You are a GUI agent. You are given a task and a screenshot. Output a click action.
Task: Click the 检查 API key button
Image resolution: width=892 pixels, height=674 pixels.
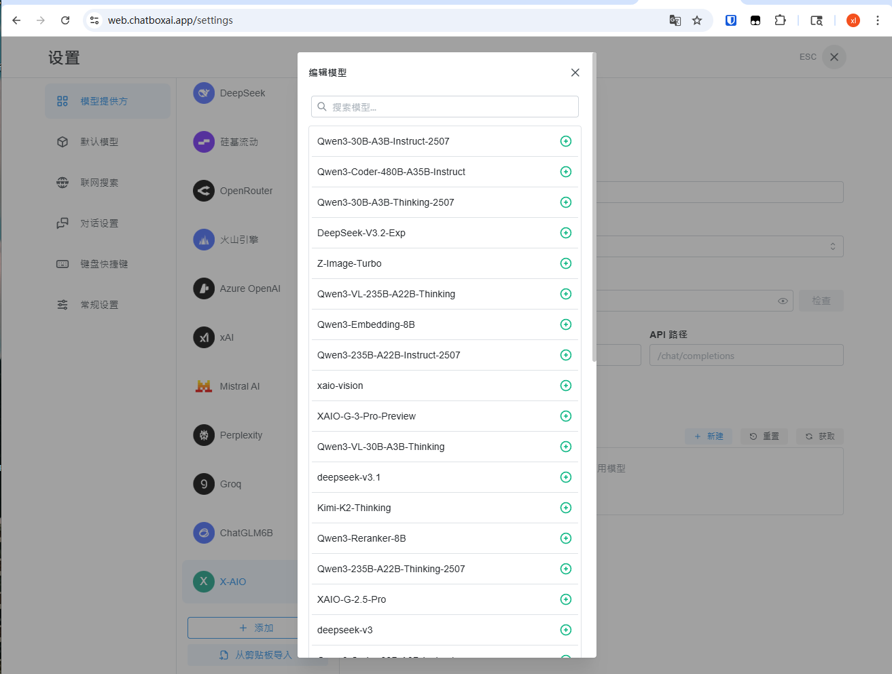(x=821, y=301)
